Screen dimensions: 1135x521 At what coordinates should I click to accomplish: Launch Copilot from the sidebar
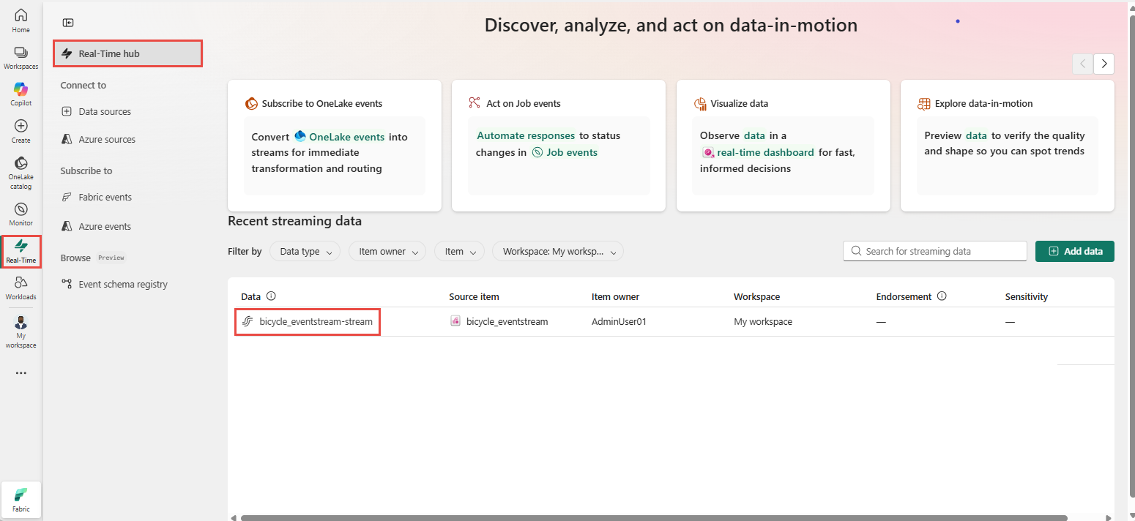coord(21,94)
